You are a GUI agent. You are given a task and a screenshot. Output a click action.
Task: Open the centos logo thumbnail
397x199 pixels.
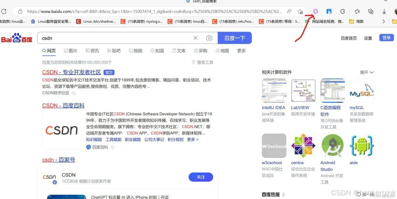click(303, 146)
